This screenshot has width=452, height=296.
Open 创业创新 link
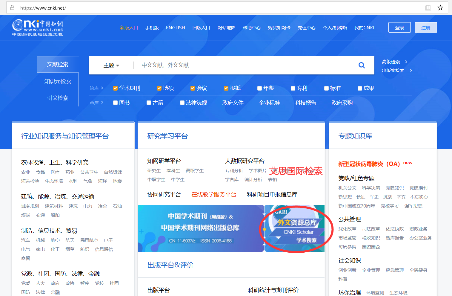(347, 270)
